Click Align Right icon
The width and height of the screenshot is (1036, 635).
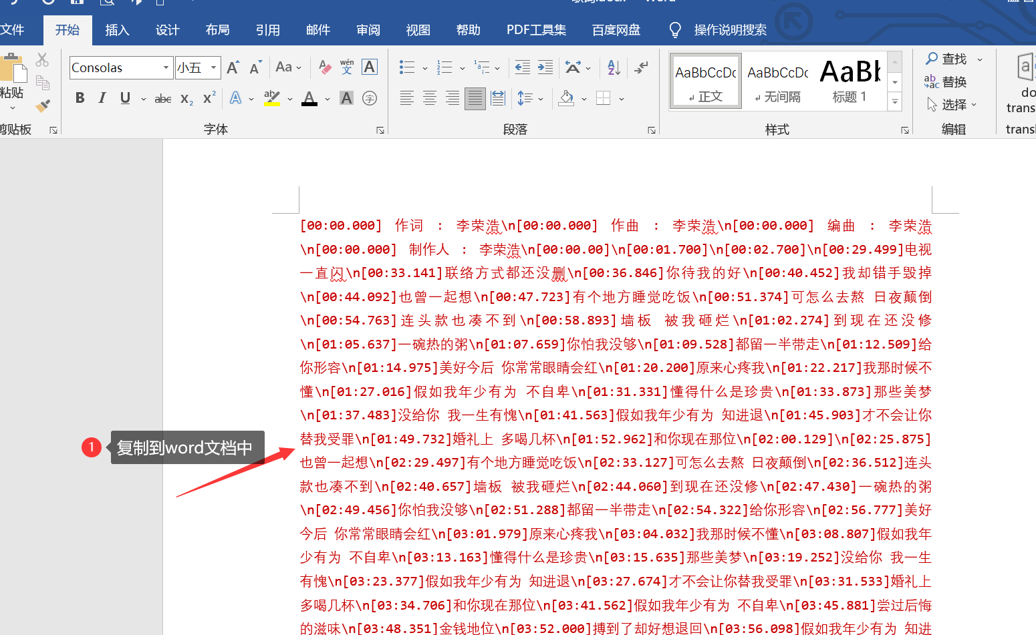(452, 99)
